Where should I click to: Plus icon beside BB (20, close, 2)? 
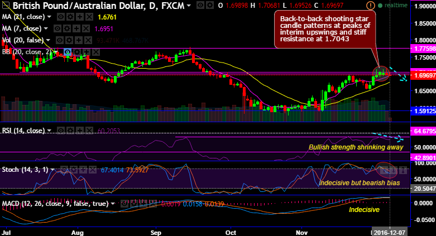point(86,52)
